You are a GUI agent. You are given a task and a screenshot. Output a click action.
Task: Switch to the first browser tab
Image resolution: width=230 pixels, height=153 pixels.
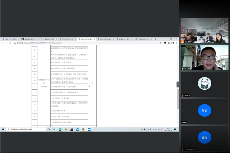pyautogui.click(x=11, y=39)
